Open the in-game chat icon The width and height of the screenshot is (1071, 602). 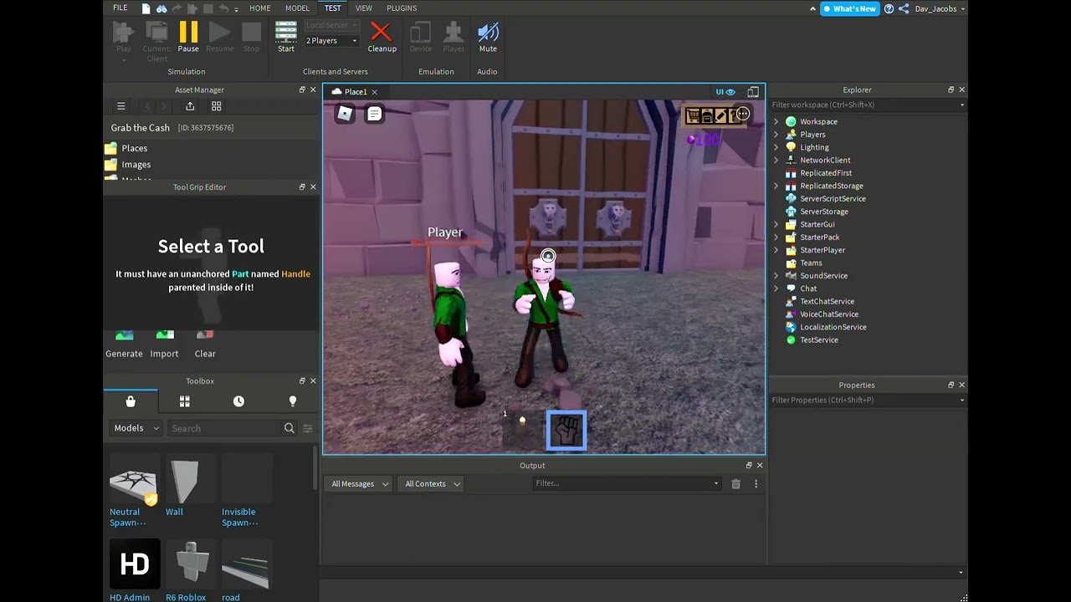pyautogui.click(x=374, y=114)
